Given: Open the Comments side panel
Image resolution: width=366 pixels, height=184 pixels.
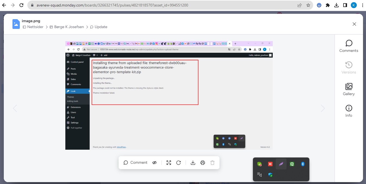Looking at the screenshot, I should 349,46.
